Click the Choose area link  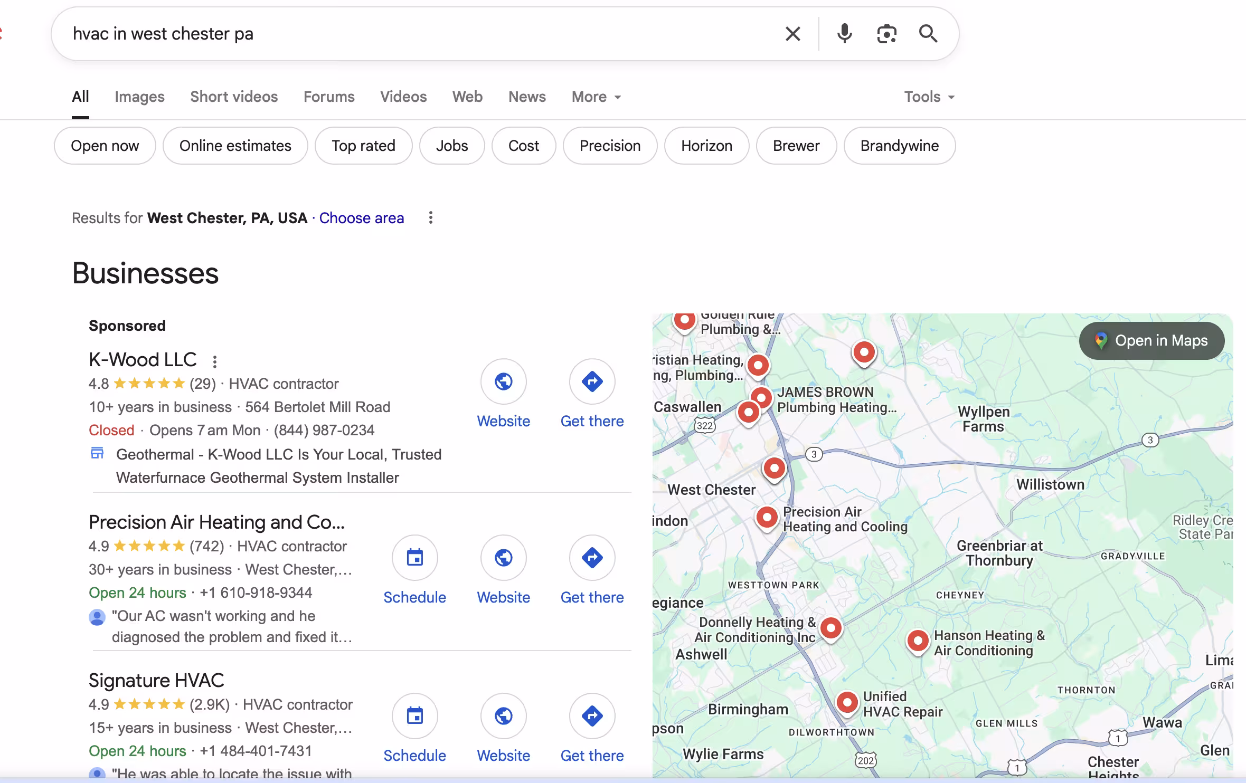tap(362, 218)
